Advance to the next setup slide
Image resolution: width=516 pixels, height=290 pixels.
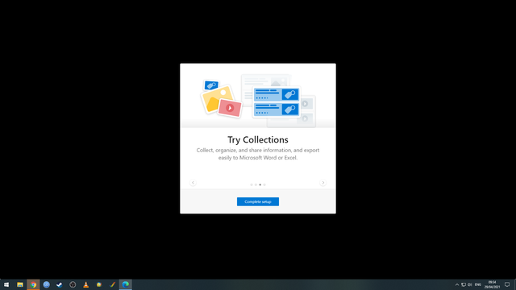(322, 183)
